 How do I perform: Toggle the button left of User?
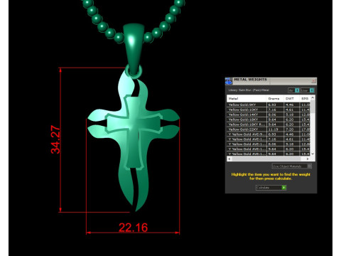tap(293, 90)
